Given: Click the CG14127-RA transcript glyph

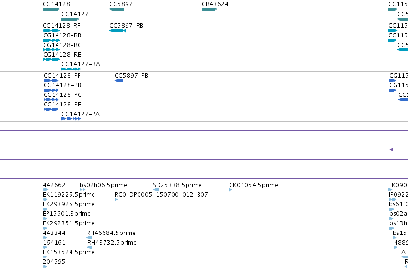Looking at the screenshot, I should click(71, 69).
